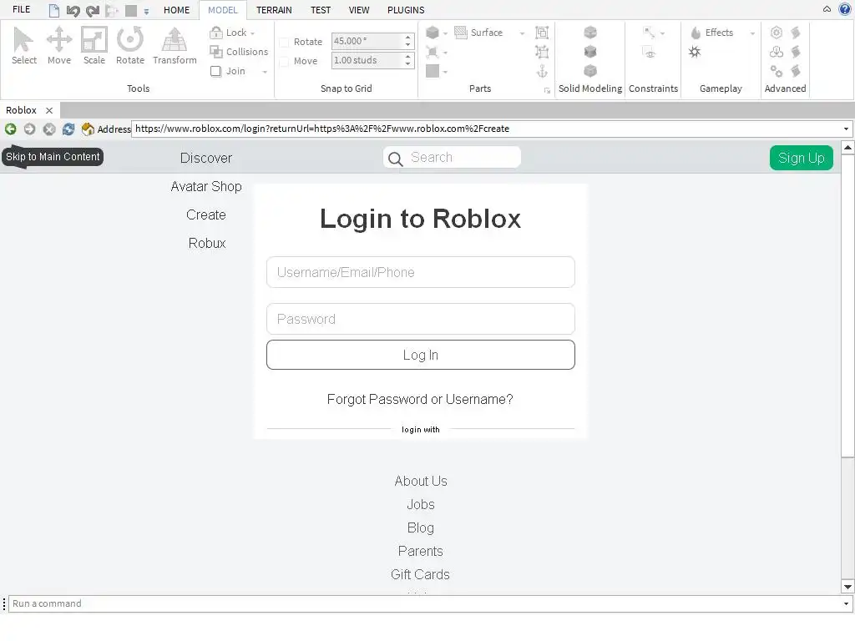Viewport: 855px width, 641px height.
Task: Switch to the PLUGINS ribbon tab
Action: tap(406, 10)
